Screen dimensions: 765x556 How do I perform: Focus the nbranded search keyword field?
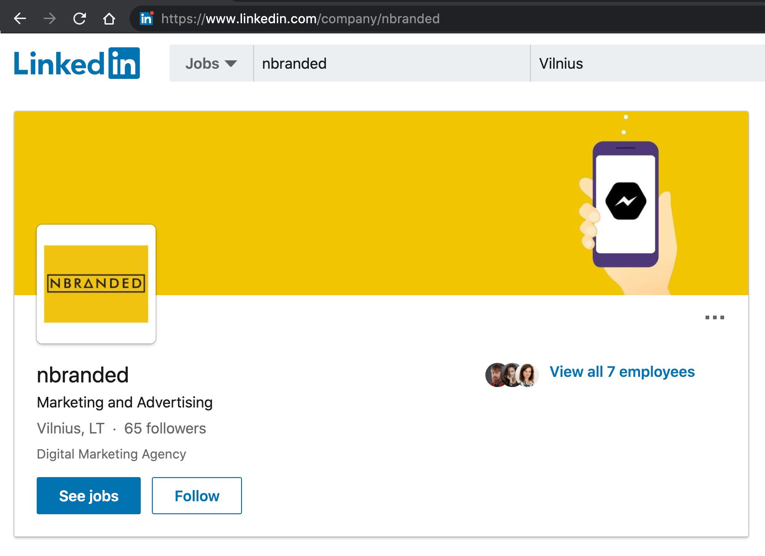(x=392, y=63)
